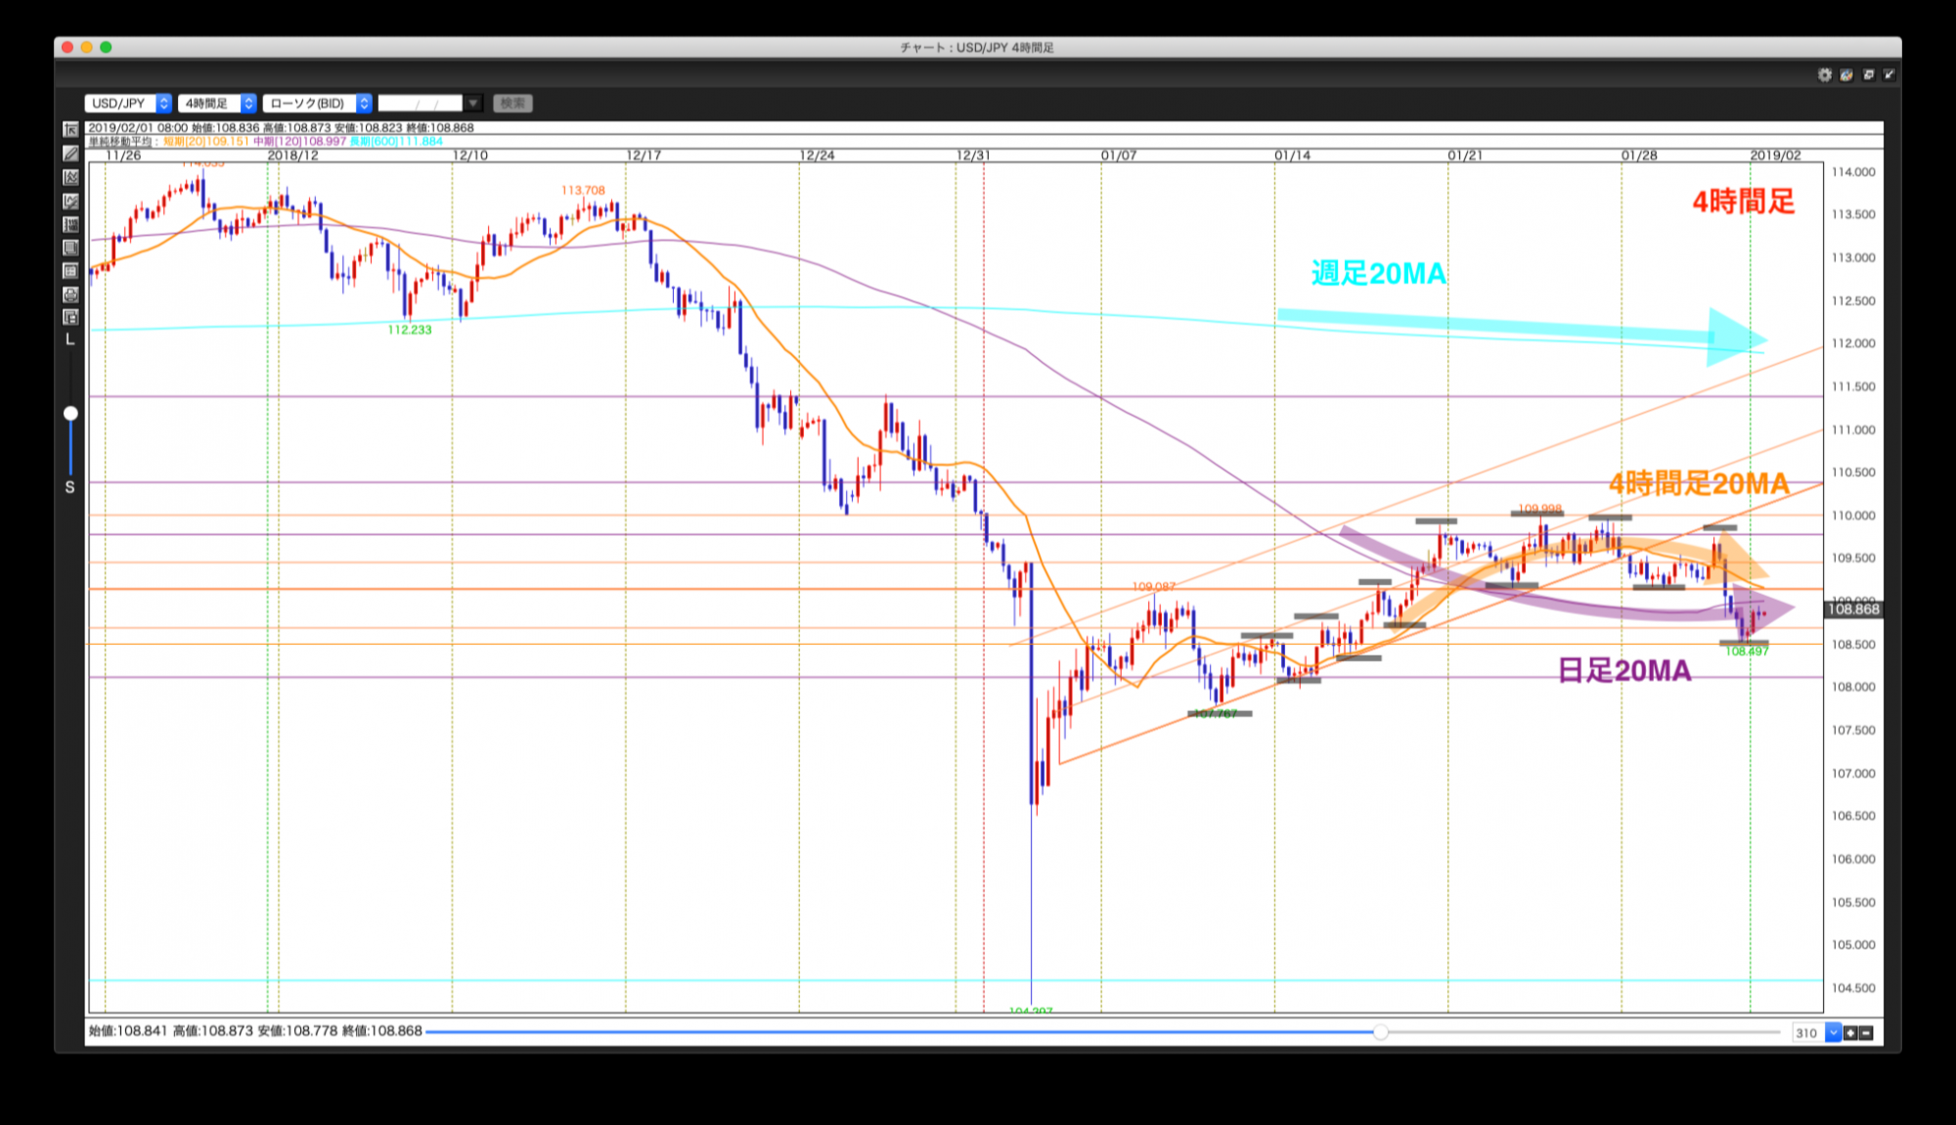This screenshot has height=1125, width=1956.
Task: Click the data table layout icon
Action: (70, 271)
